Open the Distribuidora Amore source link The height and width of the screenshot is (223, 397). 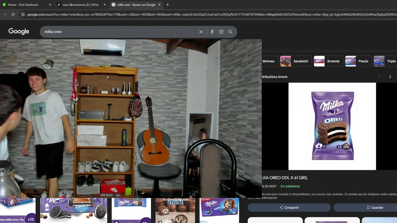[x=275, y=77]
